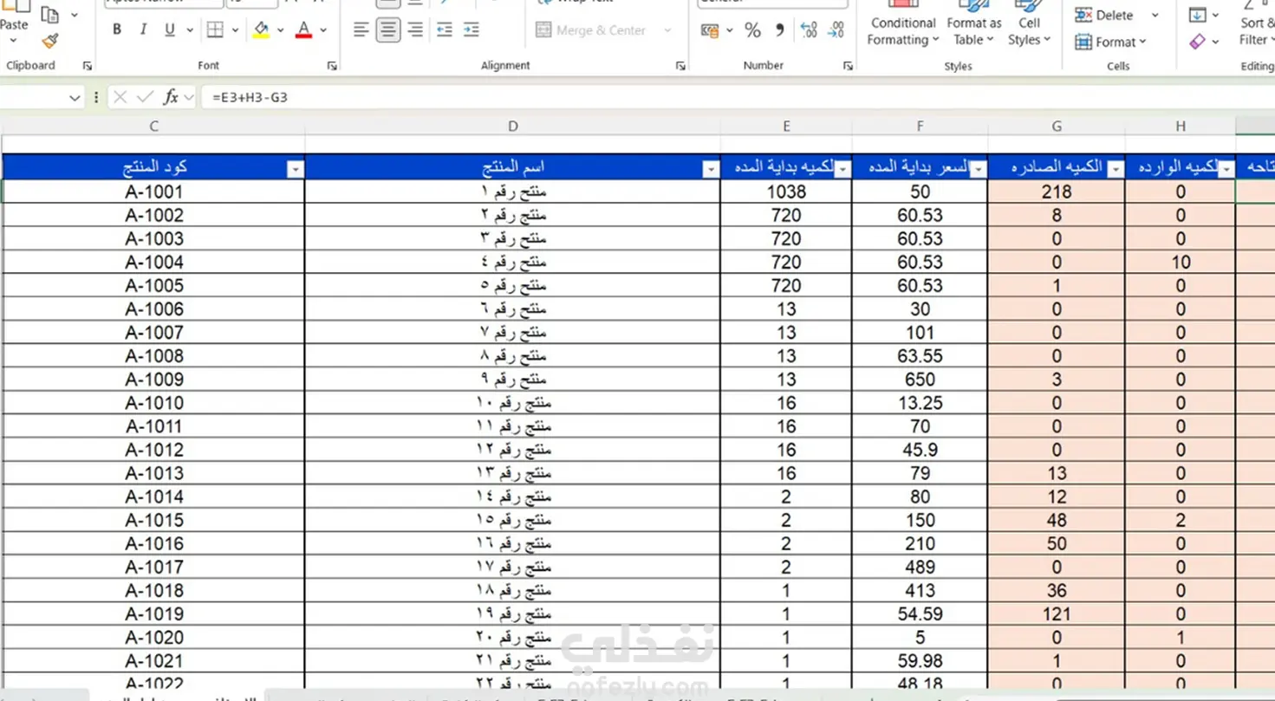Cancel formula entry with X icon

click(x=120, y=97)
